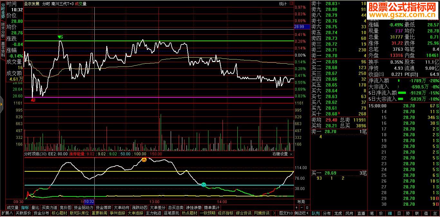
Task: Open 右键设置 indicator settings
Action: (x=280, y=154)
